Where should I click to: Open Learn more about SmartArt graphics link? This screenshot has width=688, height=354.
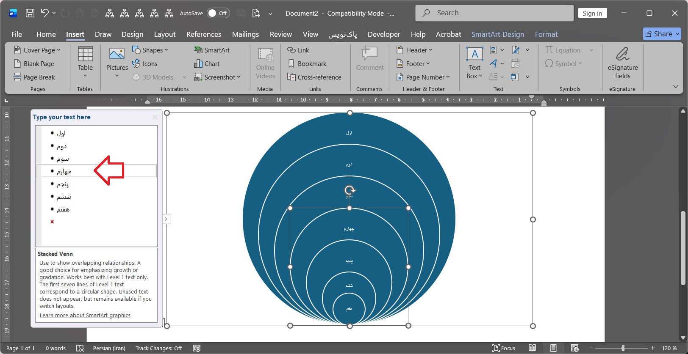[x=85, y=316]
